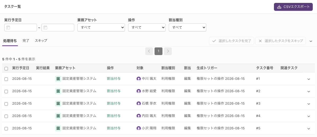Open the end date field for 実行予定日
The height and width of the screenshot is (137, 317).
[58, 28]
